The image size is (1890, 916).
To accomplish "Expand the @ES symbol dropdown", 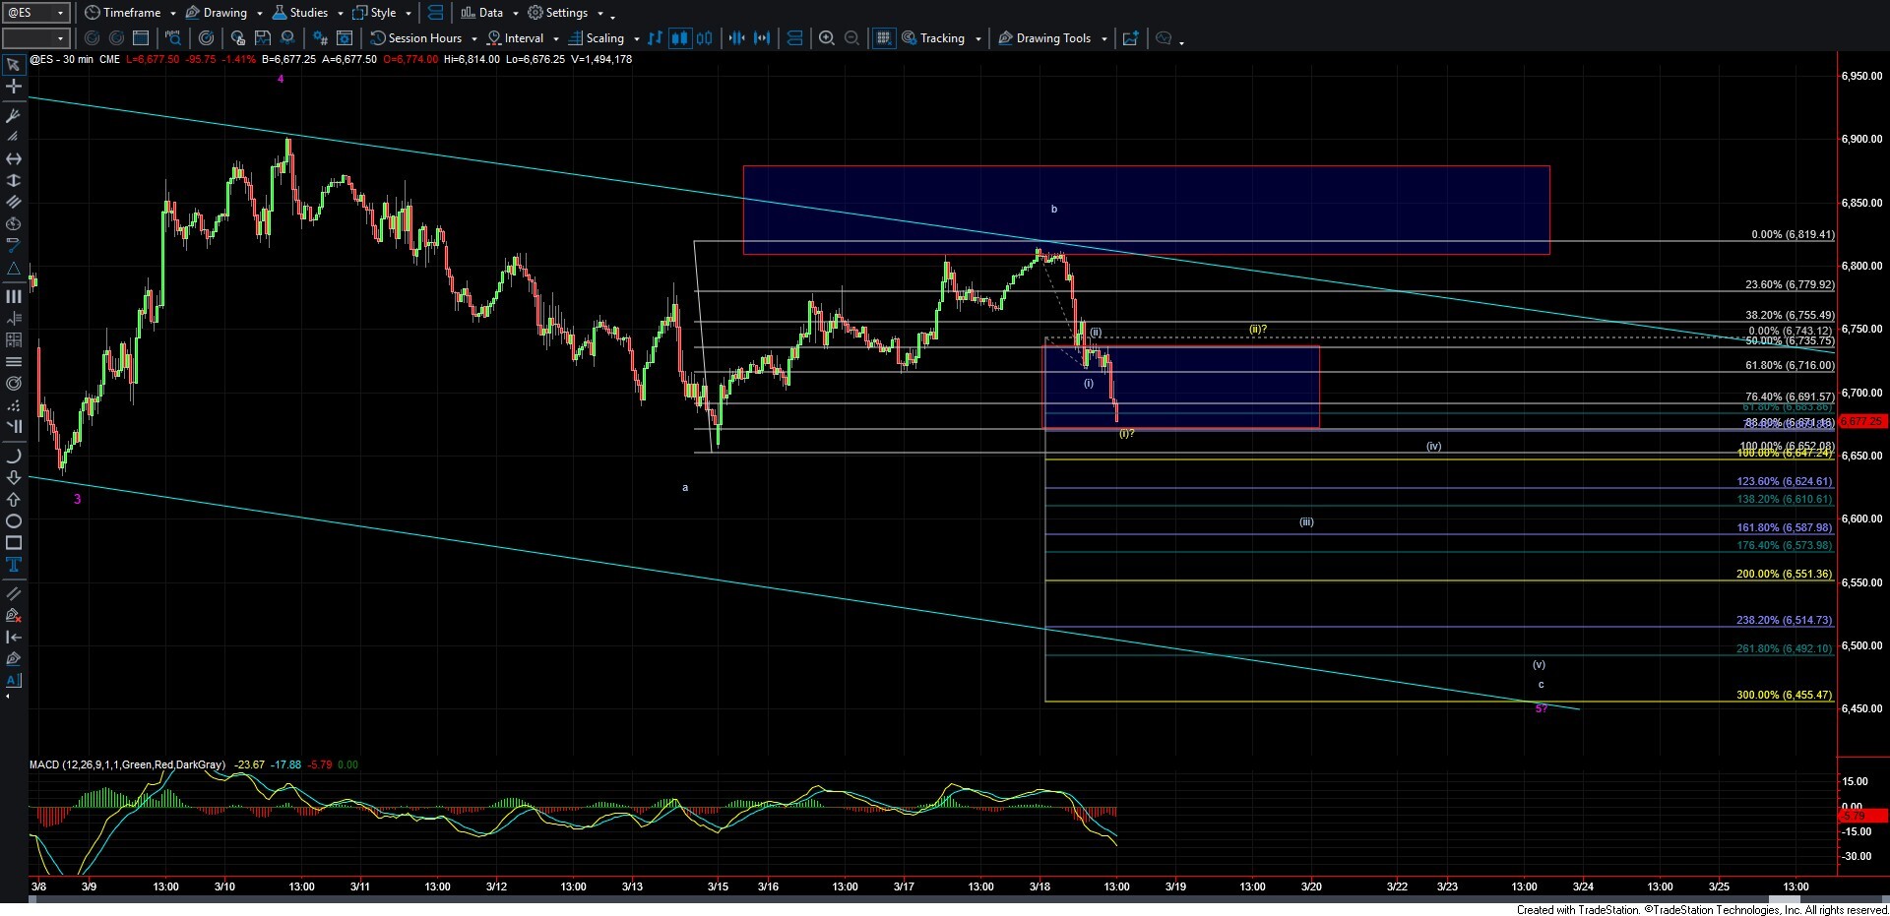I will pyautogui.click(x=60, y=13).
